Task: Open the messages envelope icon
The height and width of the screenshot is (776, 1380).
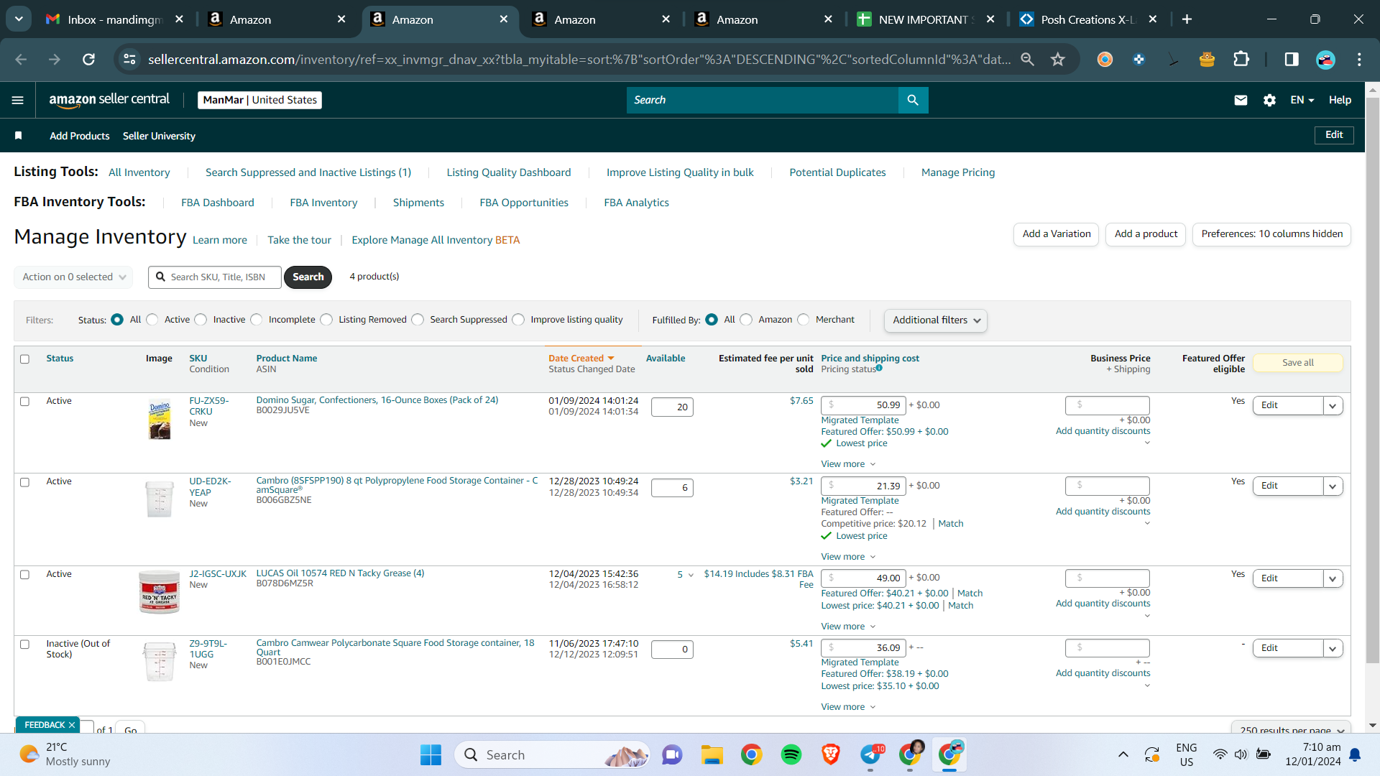Action: coord(1241,100)
